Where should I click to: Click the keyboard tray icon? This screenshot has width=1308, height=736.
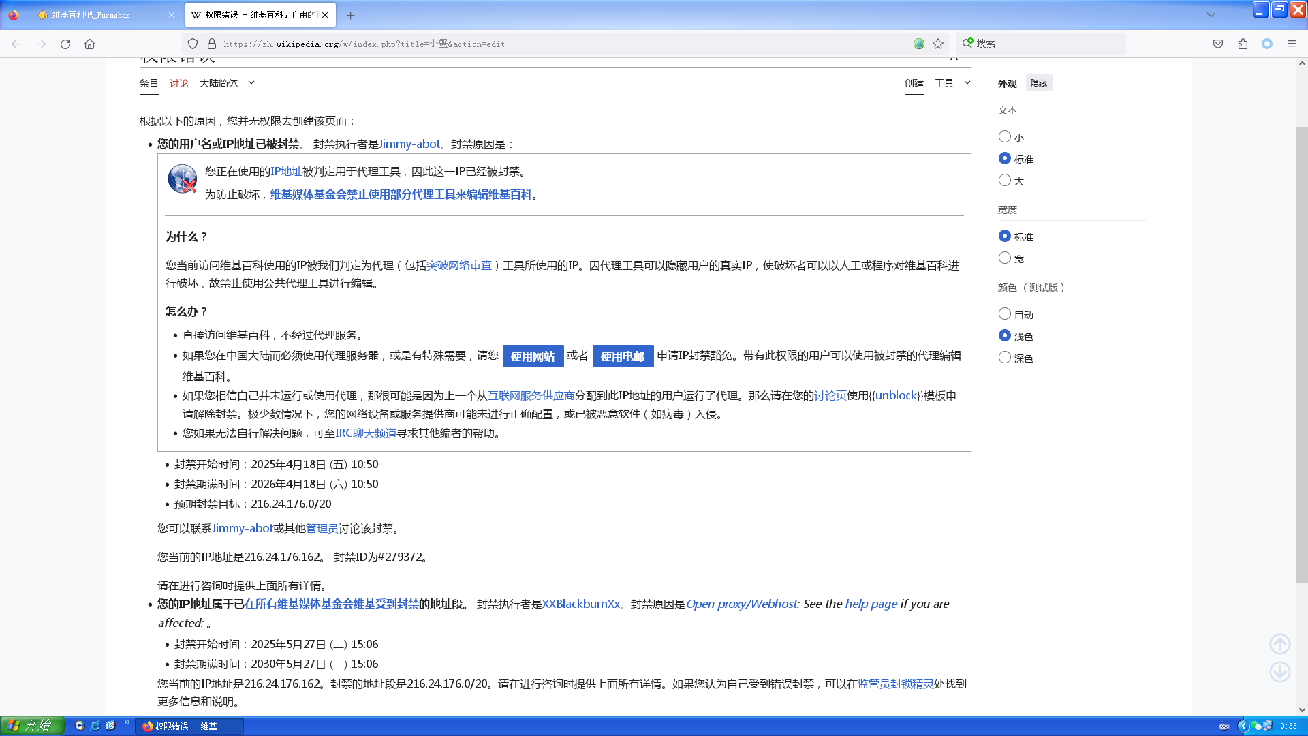tap(1224, 726)
